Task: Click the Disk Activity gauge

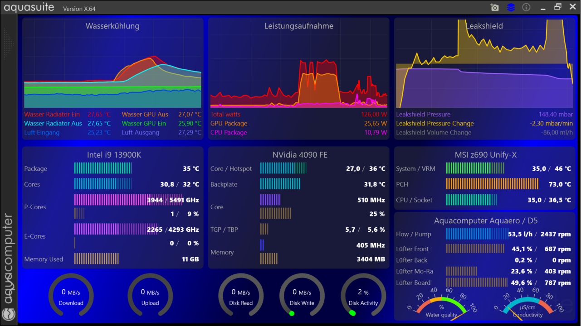Action: 363,296
